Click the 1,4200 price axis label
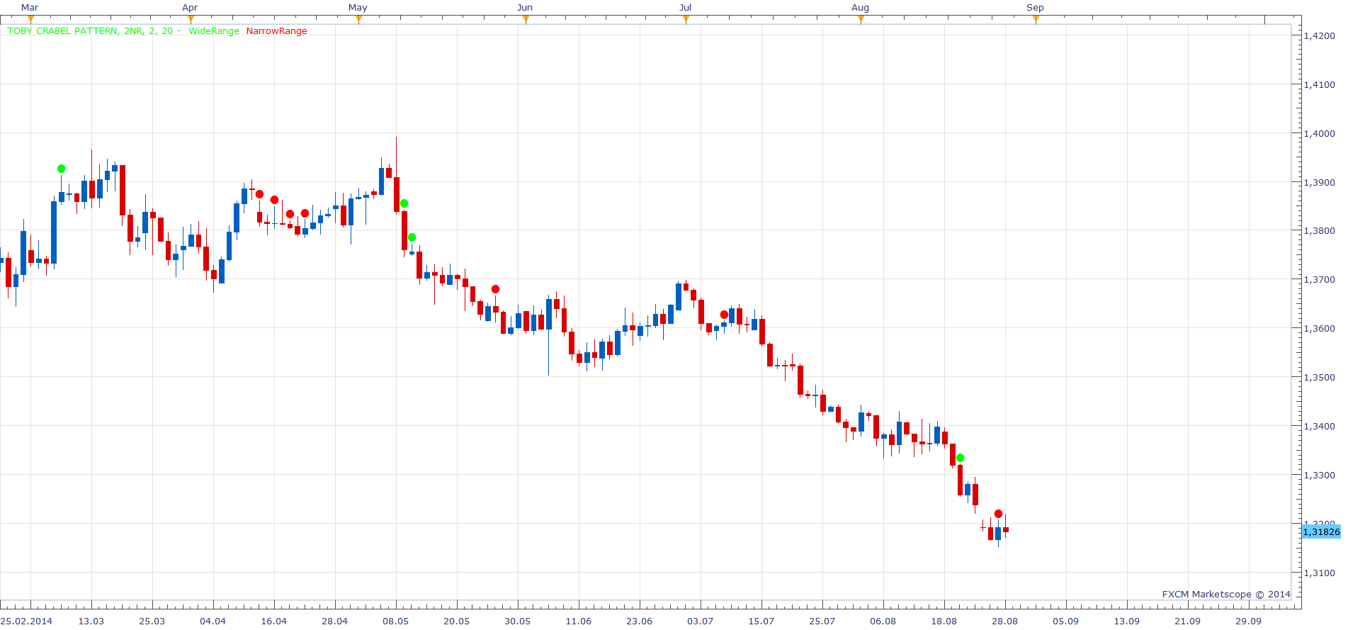 pos(1320,35)
